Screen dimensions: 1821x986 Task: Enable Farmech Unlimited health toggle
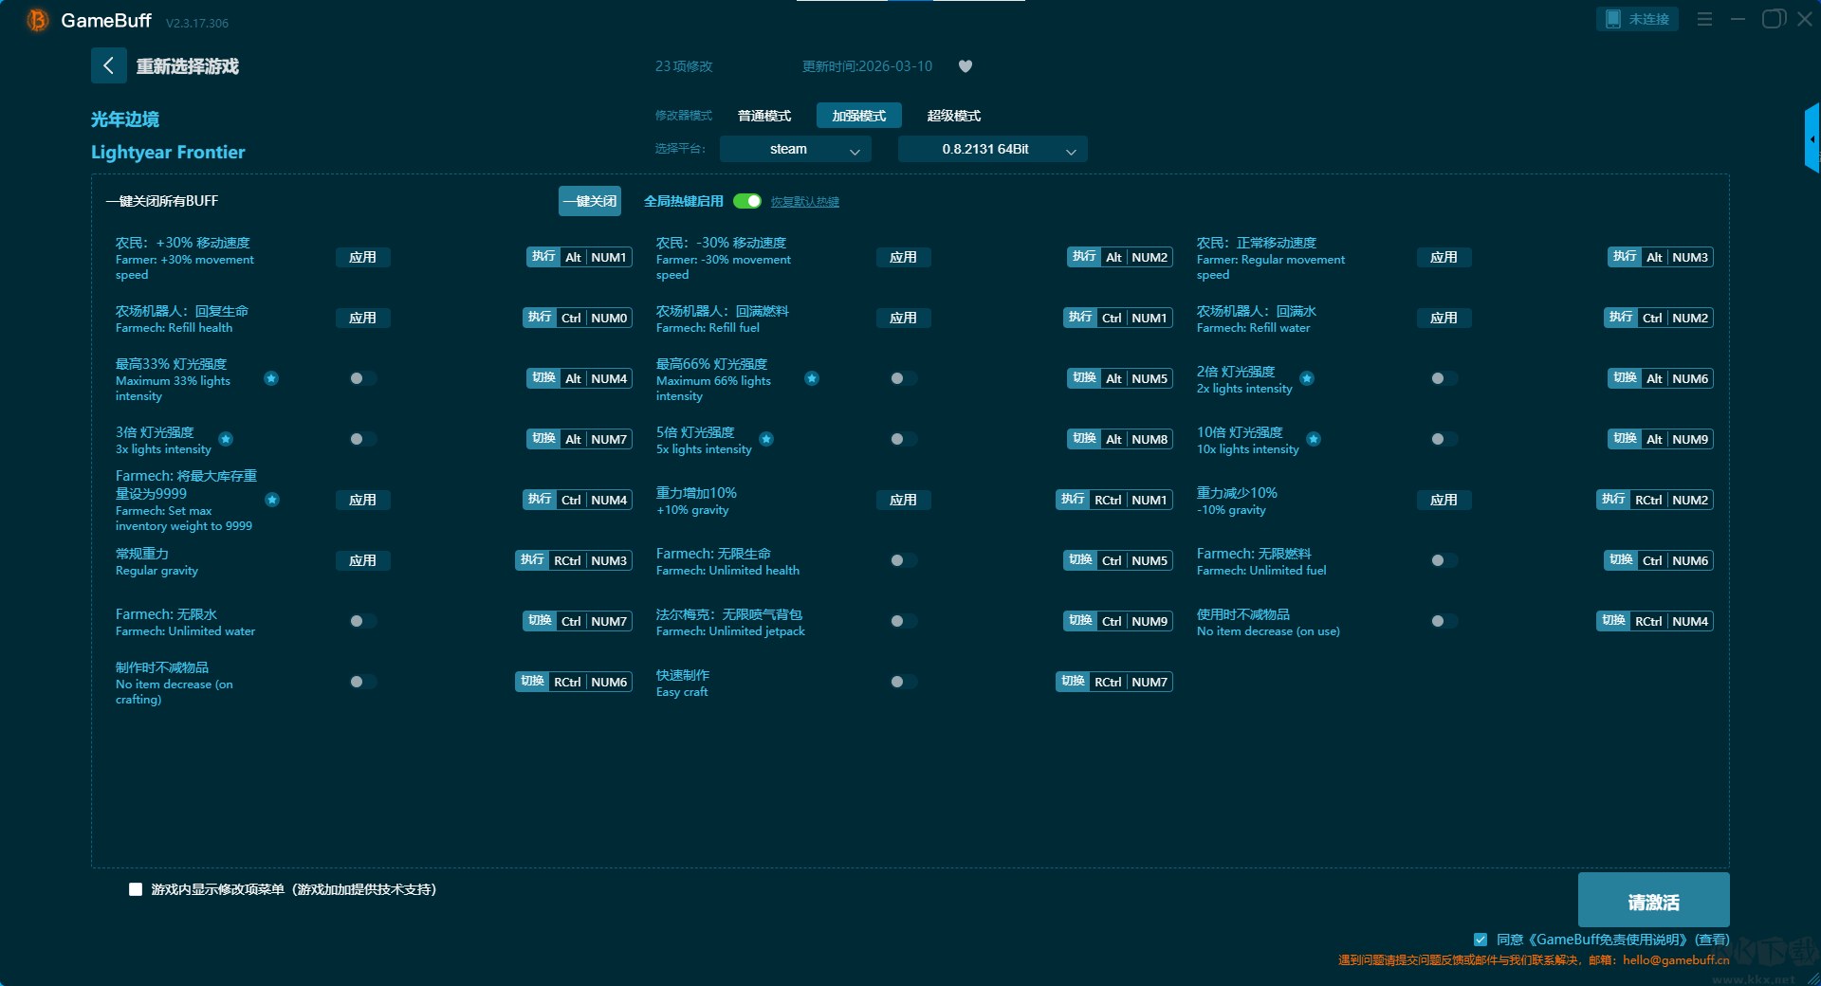pos(903,560)
